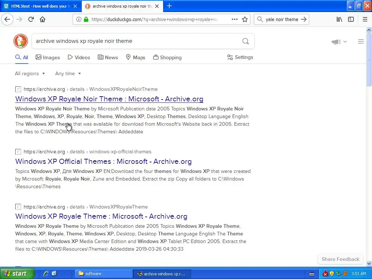Image resolution: width=372 pixels, height=279 pixels.
Task: Expand the All regions filter
Action: pos(30,73)
